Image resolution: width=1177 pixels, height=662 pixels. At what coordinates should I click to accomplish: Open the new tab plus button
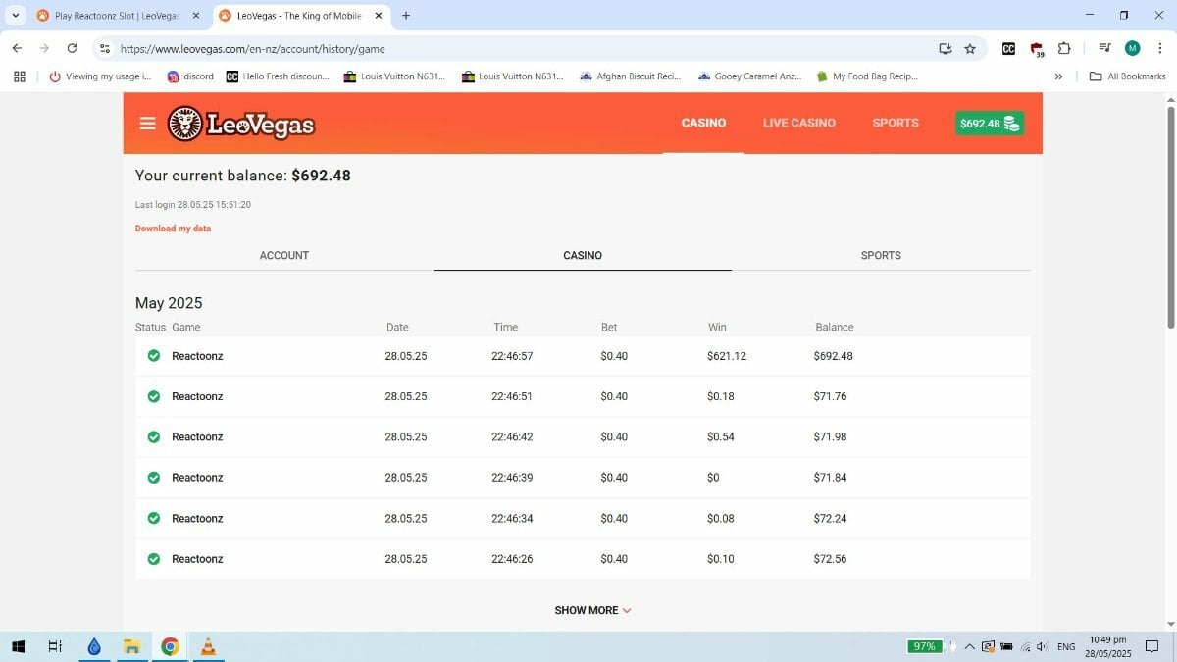coord(406,16)
